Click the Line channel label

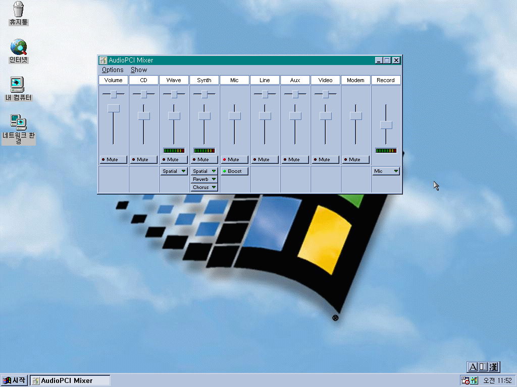tap(265, 80)
